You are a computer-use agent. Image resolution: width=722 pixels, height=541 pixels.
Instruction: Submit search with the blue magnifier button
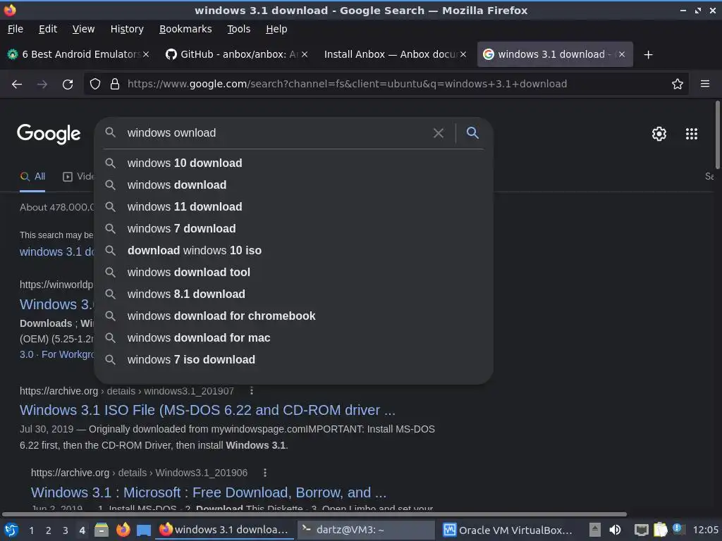pos(472,133)
